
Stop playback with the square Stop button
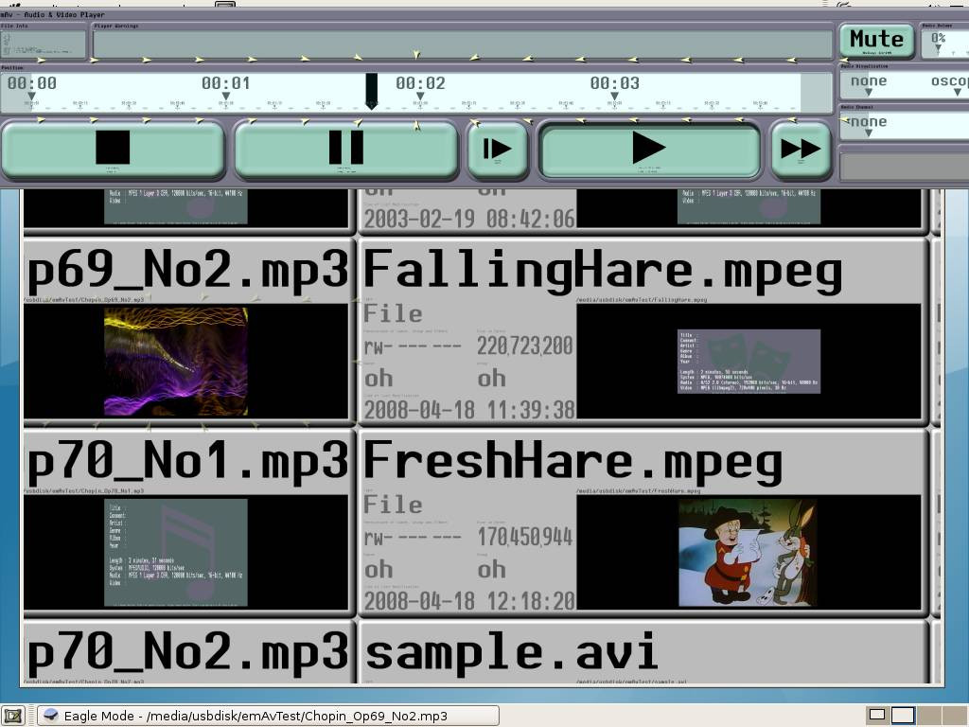(x=113, y=149)
